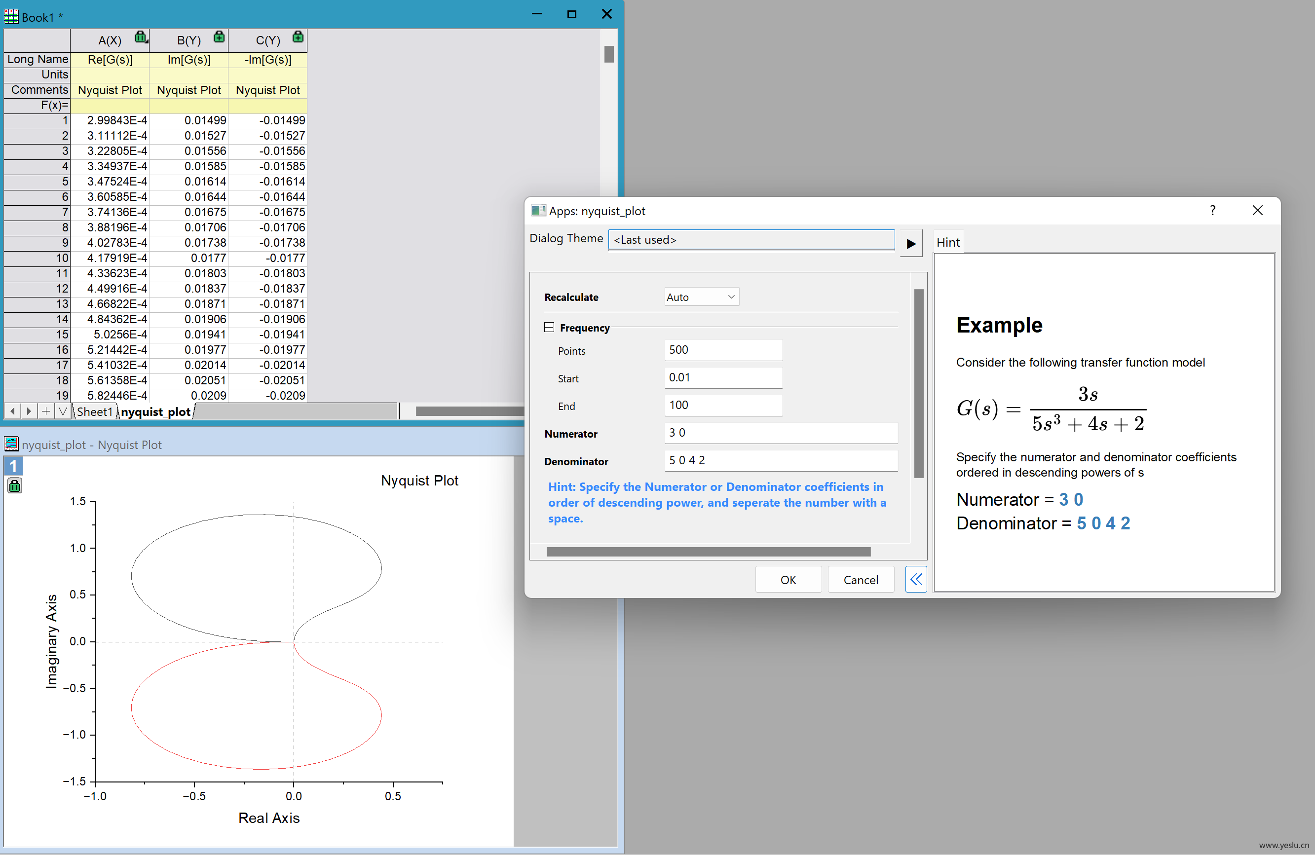Switch to the Sheet1 tab
This screenshot has height=855, width=1315.
[94, 412]
